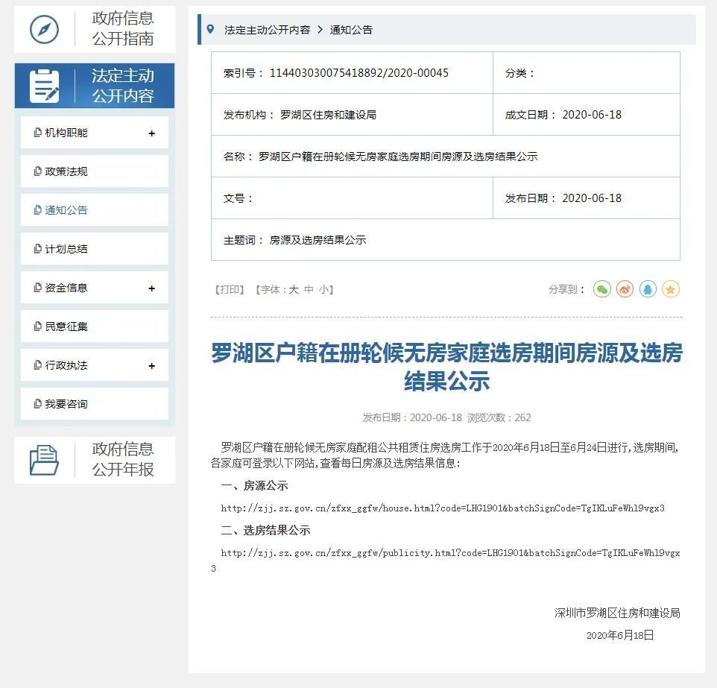The image size is (717, 688).
Task: Share the notice via QQ icon
Action: pos(648,289)
